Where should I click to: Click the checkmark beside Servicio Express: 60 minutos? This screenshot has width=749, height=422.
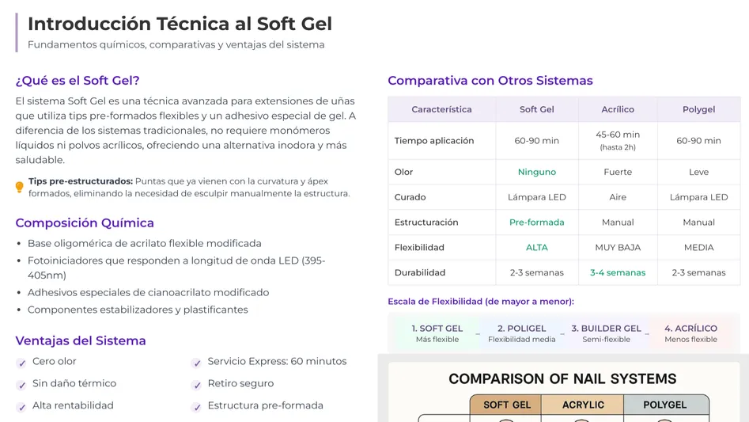coord(196,363)
